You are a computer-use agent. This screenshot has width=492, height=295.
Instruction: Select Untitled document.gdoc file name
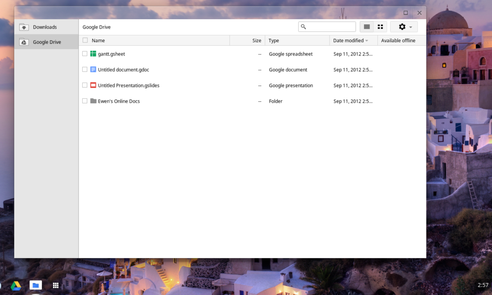pyautogui.click(x=123, y=70)
